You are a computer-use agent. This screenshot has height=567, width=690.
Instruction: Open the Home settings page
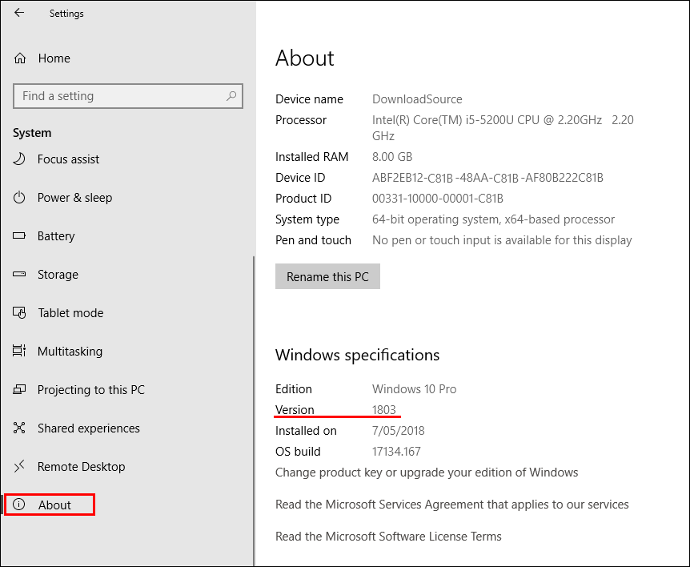(54, 58)
